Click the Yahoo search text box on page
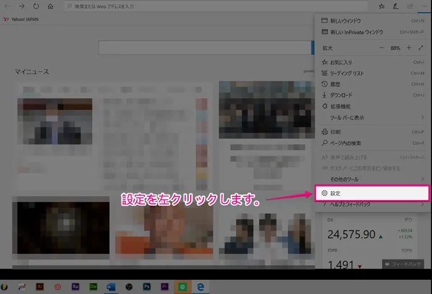The height and width of the screenshot is (294, 432). 205,48
